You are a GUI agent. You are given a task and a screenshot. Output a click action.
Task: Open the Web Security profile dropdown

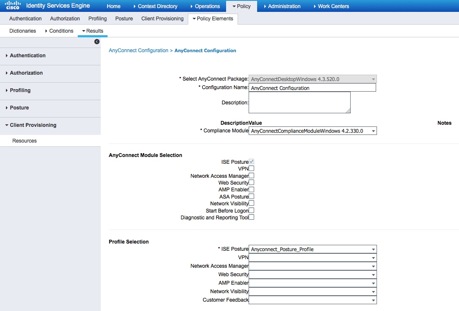coord(313,275)
